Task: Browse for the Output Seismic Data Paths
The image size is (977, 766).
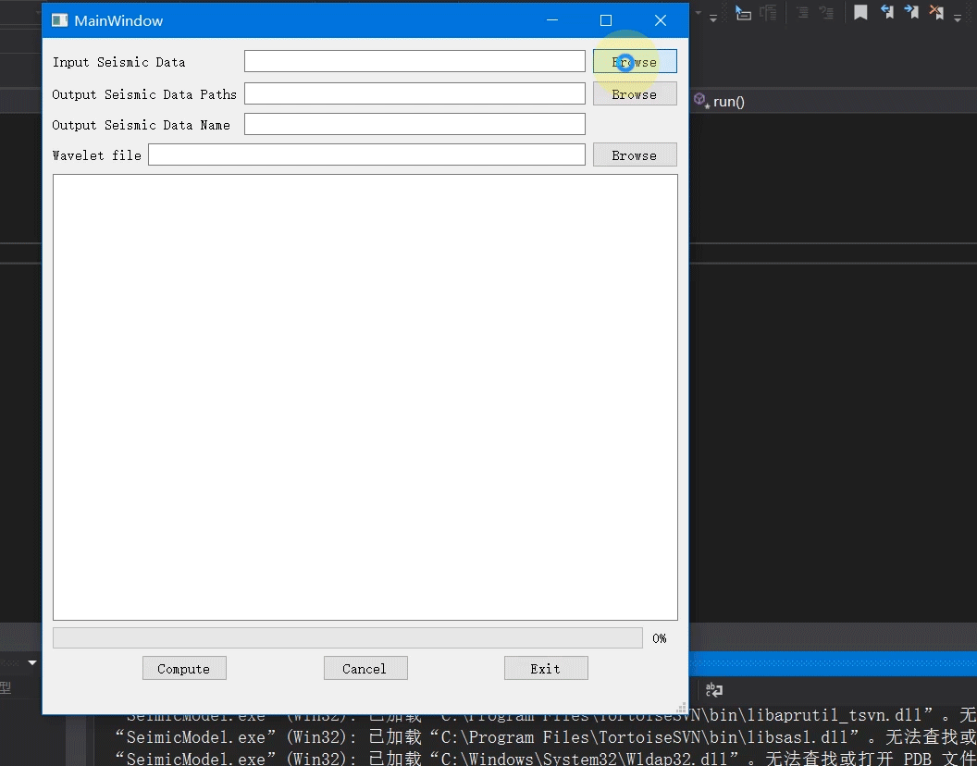Action: tap(635, 94)
